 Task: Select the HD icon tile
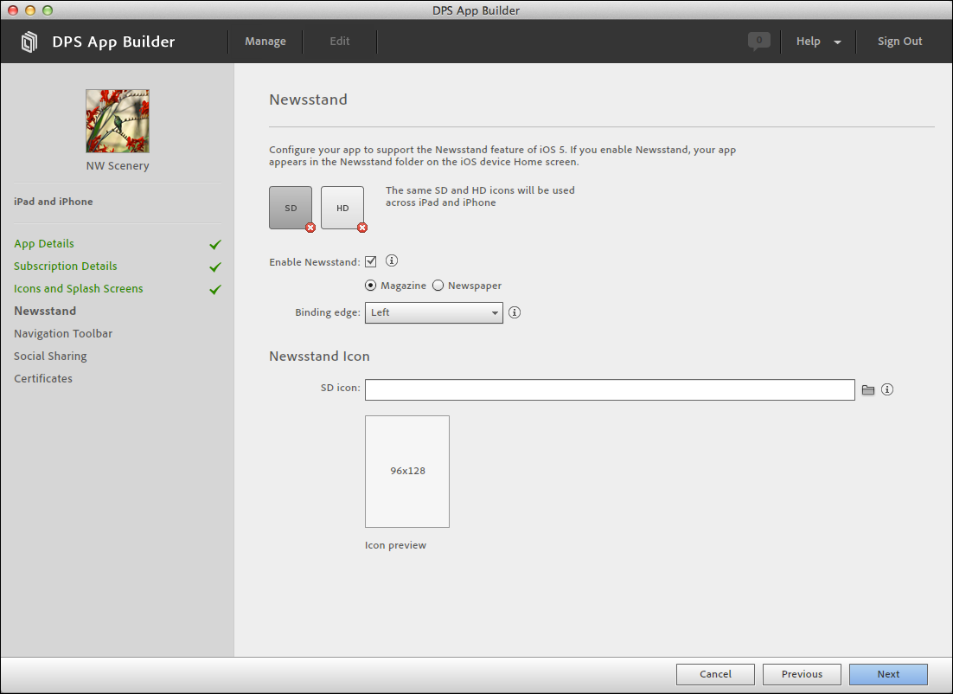(342, 208)
